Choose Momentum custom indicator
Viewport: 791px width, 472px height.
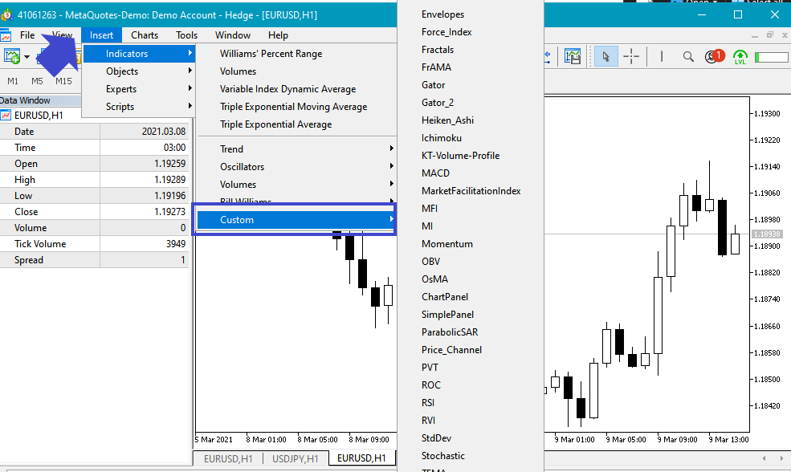tap(447, 243)
